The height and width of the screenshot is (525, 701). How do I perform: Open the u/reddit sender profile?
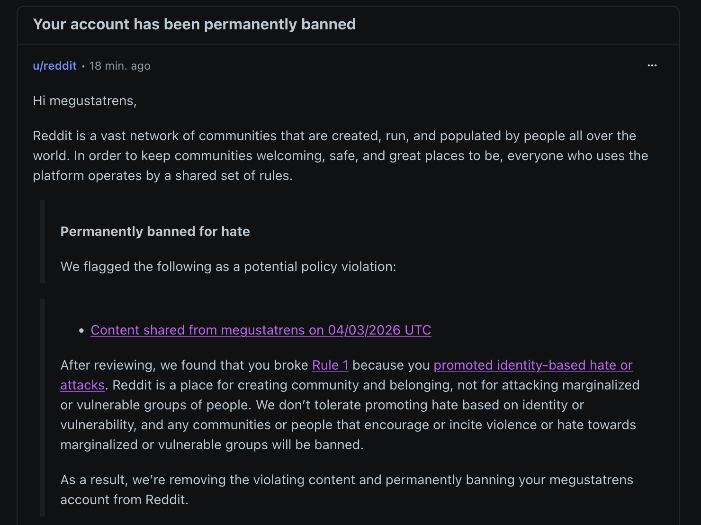[x=54, y=66]
